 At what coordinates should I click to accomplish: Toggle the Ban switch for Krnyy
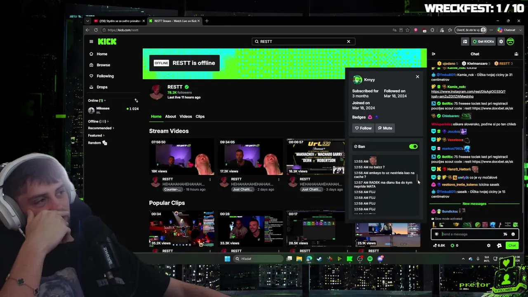click(x=413, y=146)
